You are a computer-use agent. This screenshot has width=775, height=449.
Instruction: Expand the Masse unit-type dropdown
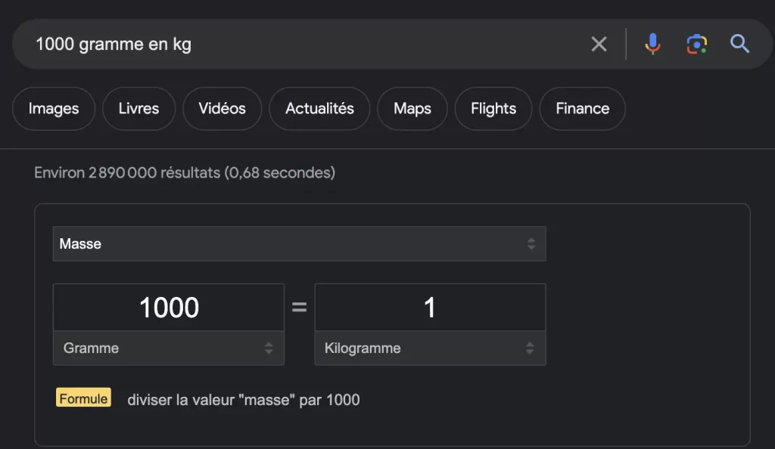pos(299,244)
